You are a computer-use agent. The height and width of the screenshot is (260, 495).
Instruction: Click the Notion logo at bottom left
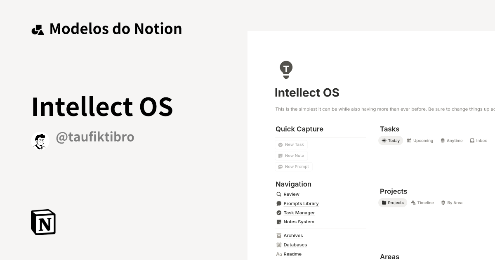42,222
